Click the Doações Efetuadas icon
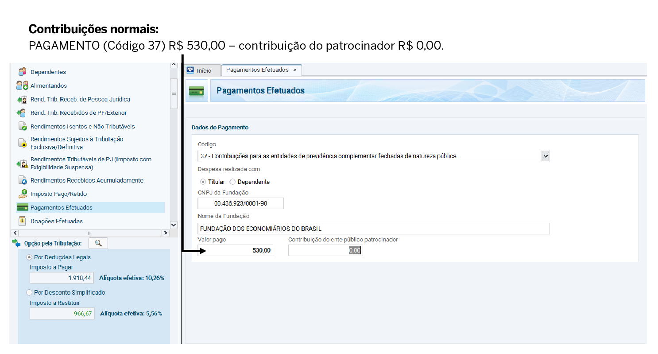The width and height of the screenshot is (658, 354). pyautogui.click(x=22, y=221)
